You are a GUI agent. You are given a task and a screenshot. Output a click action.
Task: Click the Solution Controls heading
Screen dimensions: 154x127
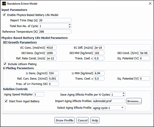point(15,89)
